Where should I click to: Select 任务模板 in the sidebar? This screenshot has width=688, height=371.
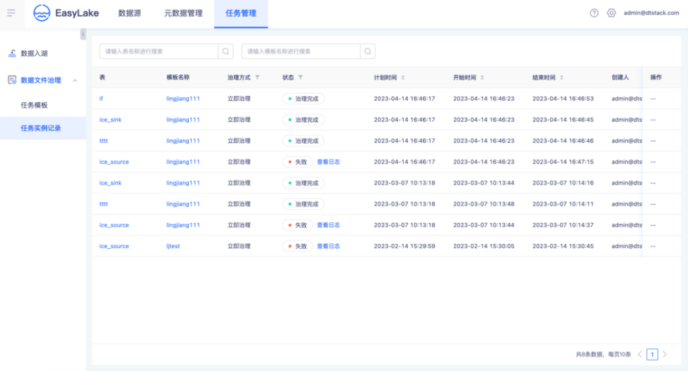tap(34, 105)
